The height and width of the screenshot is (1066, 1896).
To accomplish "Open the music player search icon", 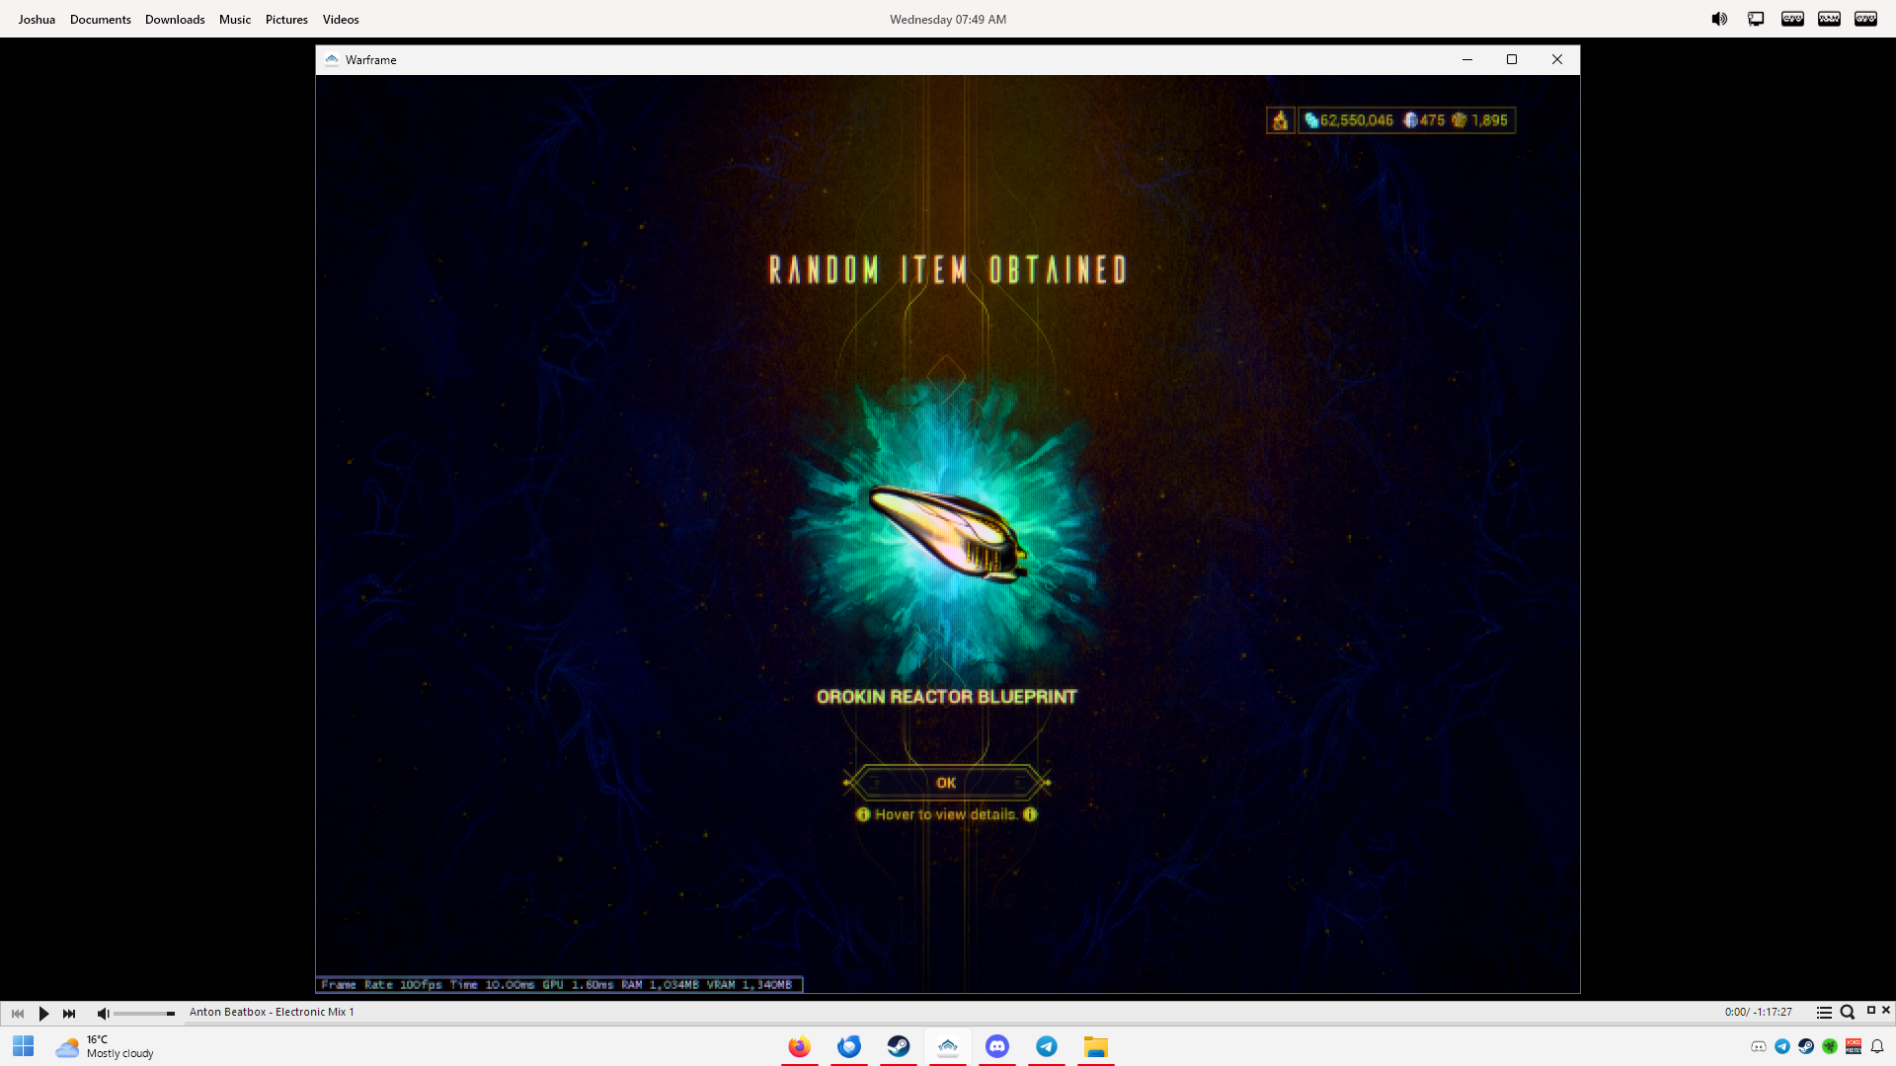I will [x=1848, y=1013].
